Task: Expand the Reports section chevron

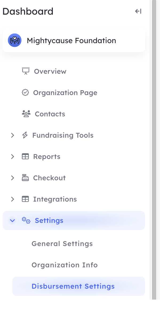Action: pos(13,157)
